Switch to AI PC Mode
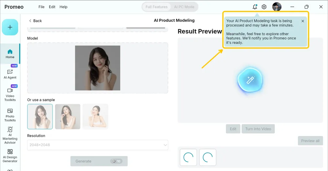 click(184, 7)
